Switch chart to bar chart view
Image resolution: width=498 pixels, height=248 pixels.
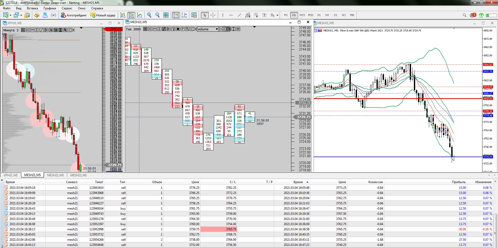(x=123, y=15)
